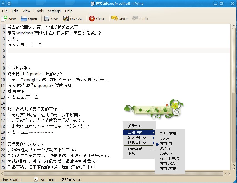The height and width of the screenshot is (183, 237).
Task: Open a file using the Open toolbar button
Action: click(29, 19)
